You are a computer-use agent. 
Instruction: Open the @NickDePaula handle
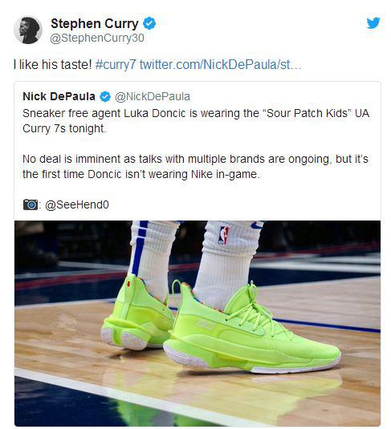(x=153, y=96)
